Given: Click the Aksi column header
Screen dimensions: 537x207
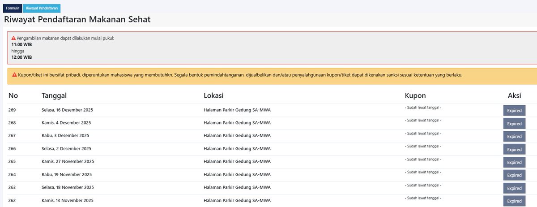Looking at the screenshot, I should [514, 96].
